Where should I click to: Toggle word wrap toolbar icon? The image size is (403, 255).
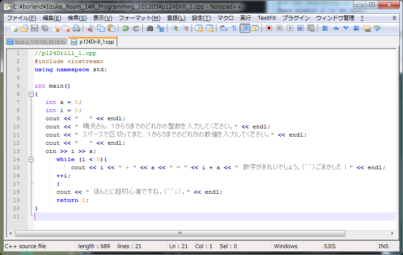click(223, 28)
